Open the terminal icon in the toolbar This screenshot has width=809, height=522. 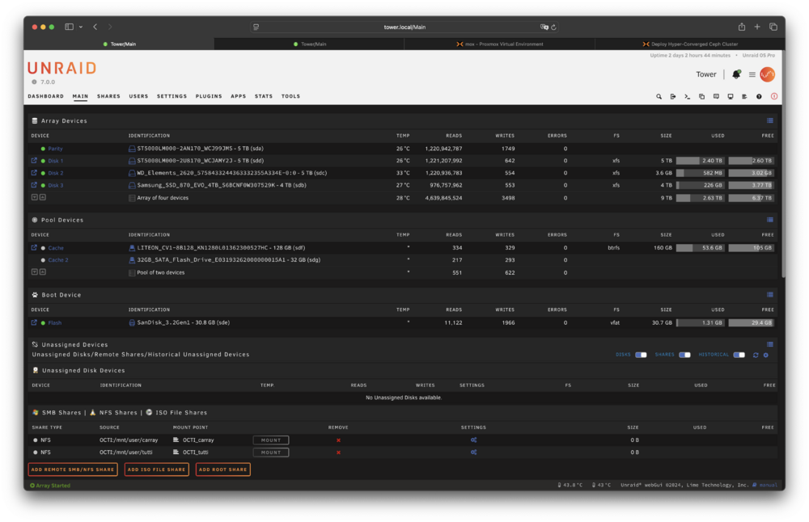click(687, 96)
